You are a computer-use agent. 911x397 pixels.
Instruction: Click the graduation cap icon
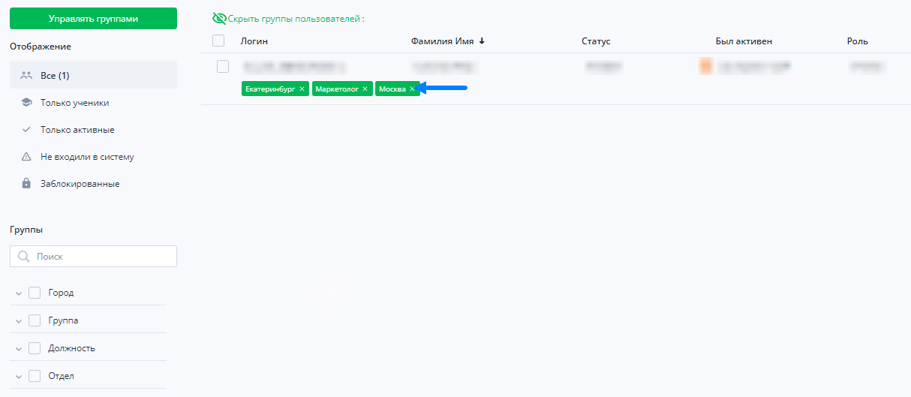tap(26, 103)
